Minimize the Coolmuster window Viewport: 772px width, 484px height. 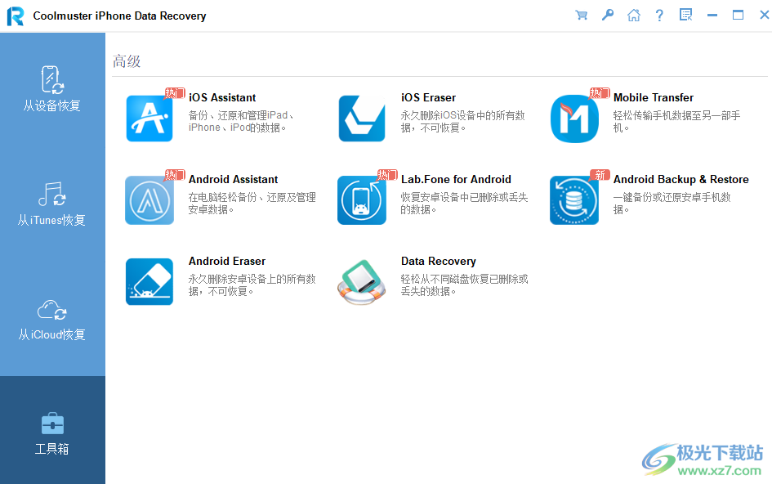pyautogui.click(x=712, y=16)
